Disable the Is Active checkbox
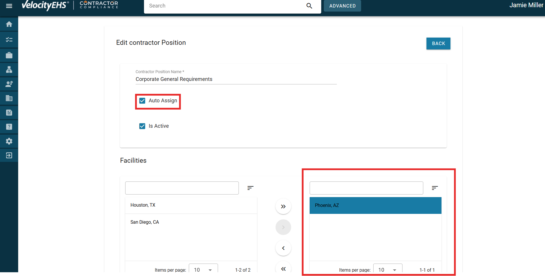 point(142,126)
